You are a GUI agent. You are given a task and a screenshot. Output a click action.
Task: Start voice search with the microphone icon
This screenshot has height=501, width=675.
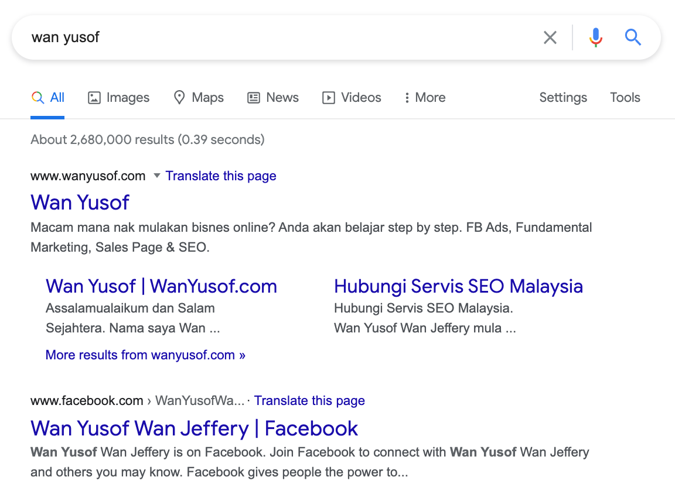coord(596,37)
